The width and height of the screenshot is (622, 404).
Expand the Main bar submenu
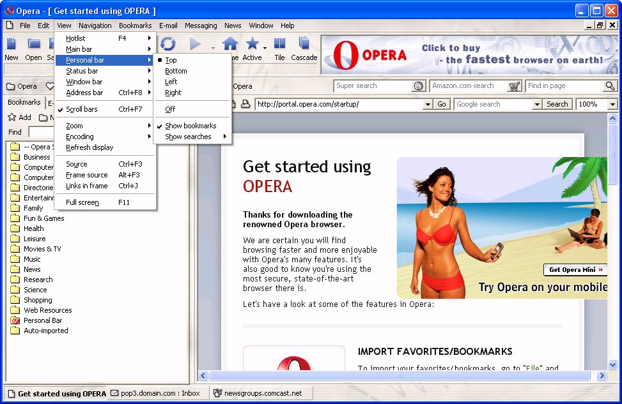click(105, 49)
